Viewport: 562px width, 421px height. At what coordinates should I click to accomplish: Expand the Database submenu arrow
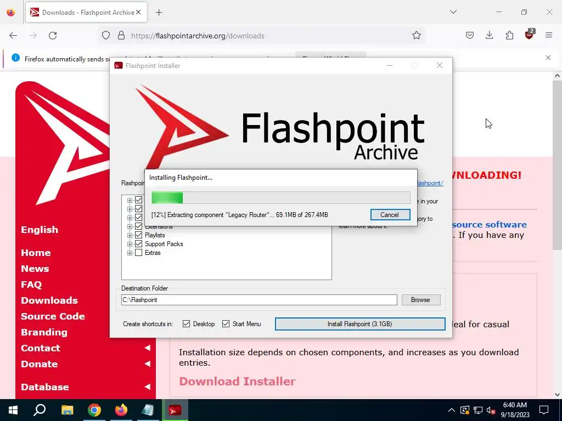pyautogui.click(x=147, y=386)
